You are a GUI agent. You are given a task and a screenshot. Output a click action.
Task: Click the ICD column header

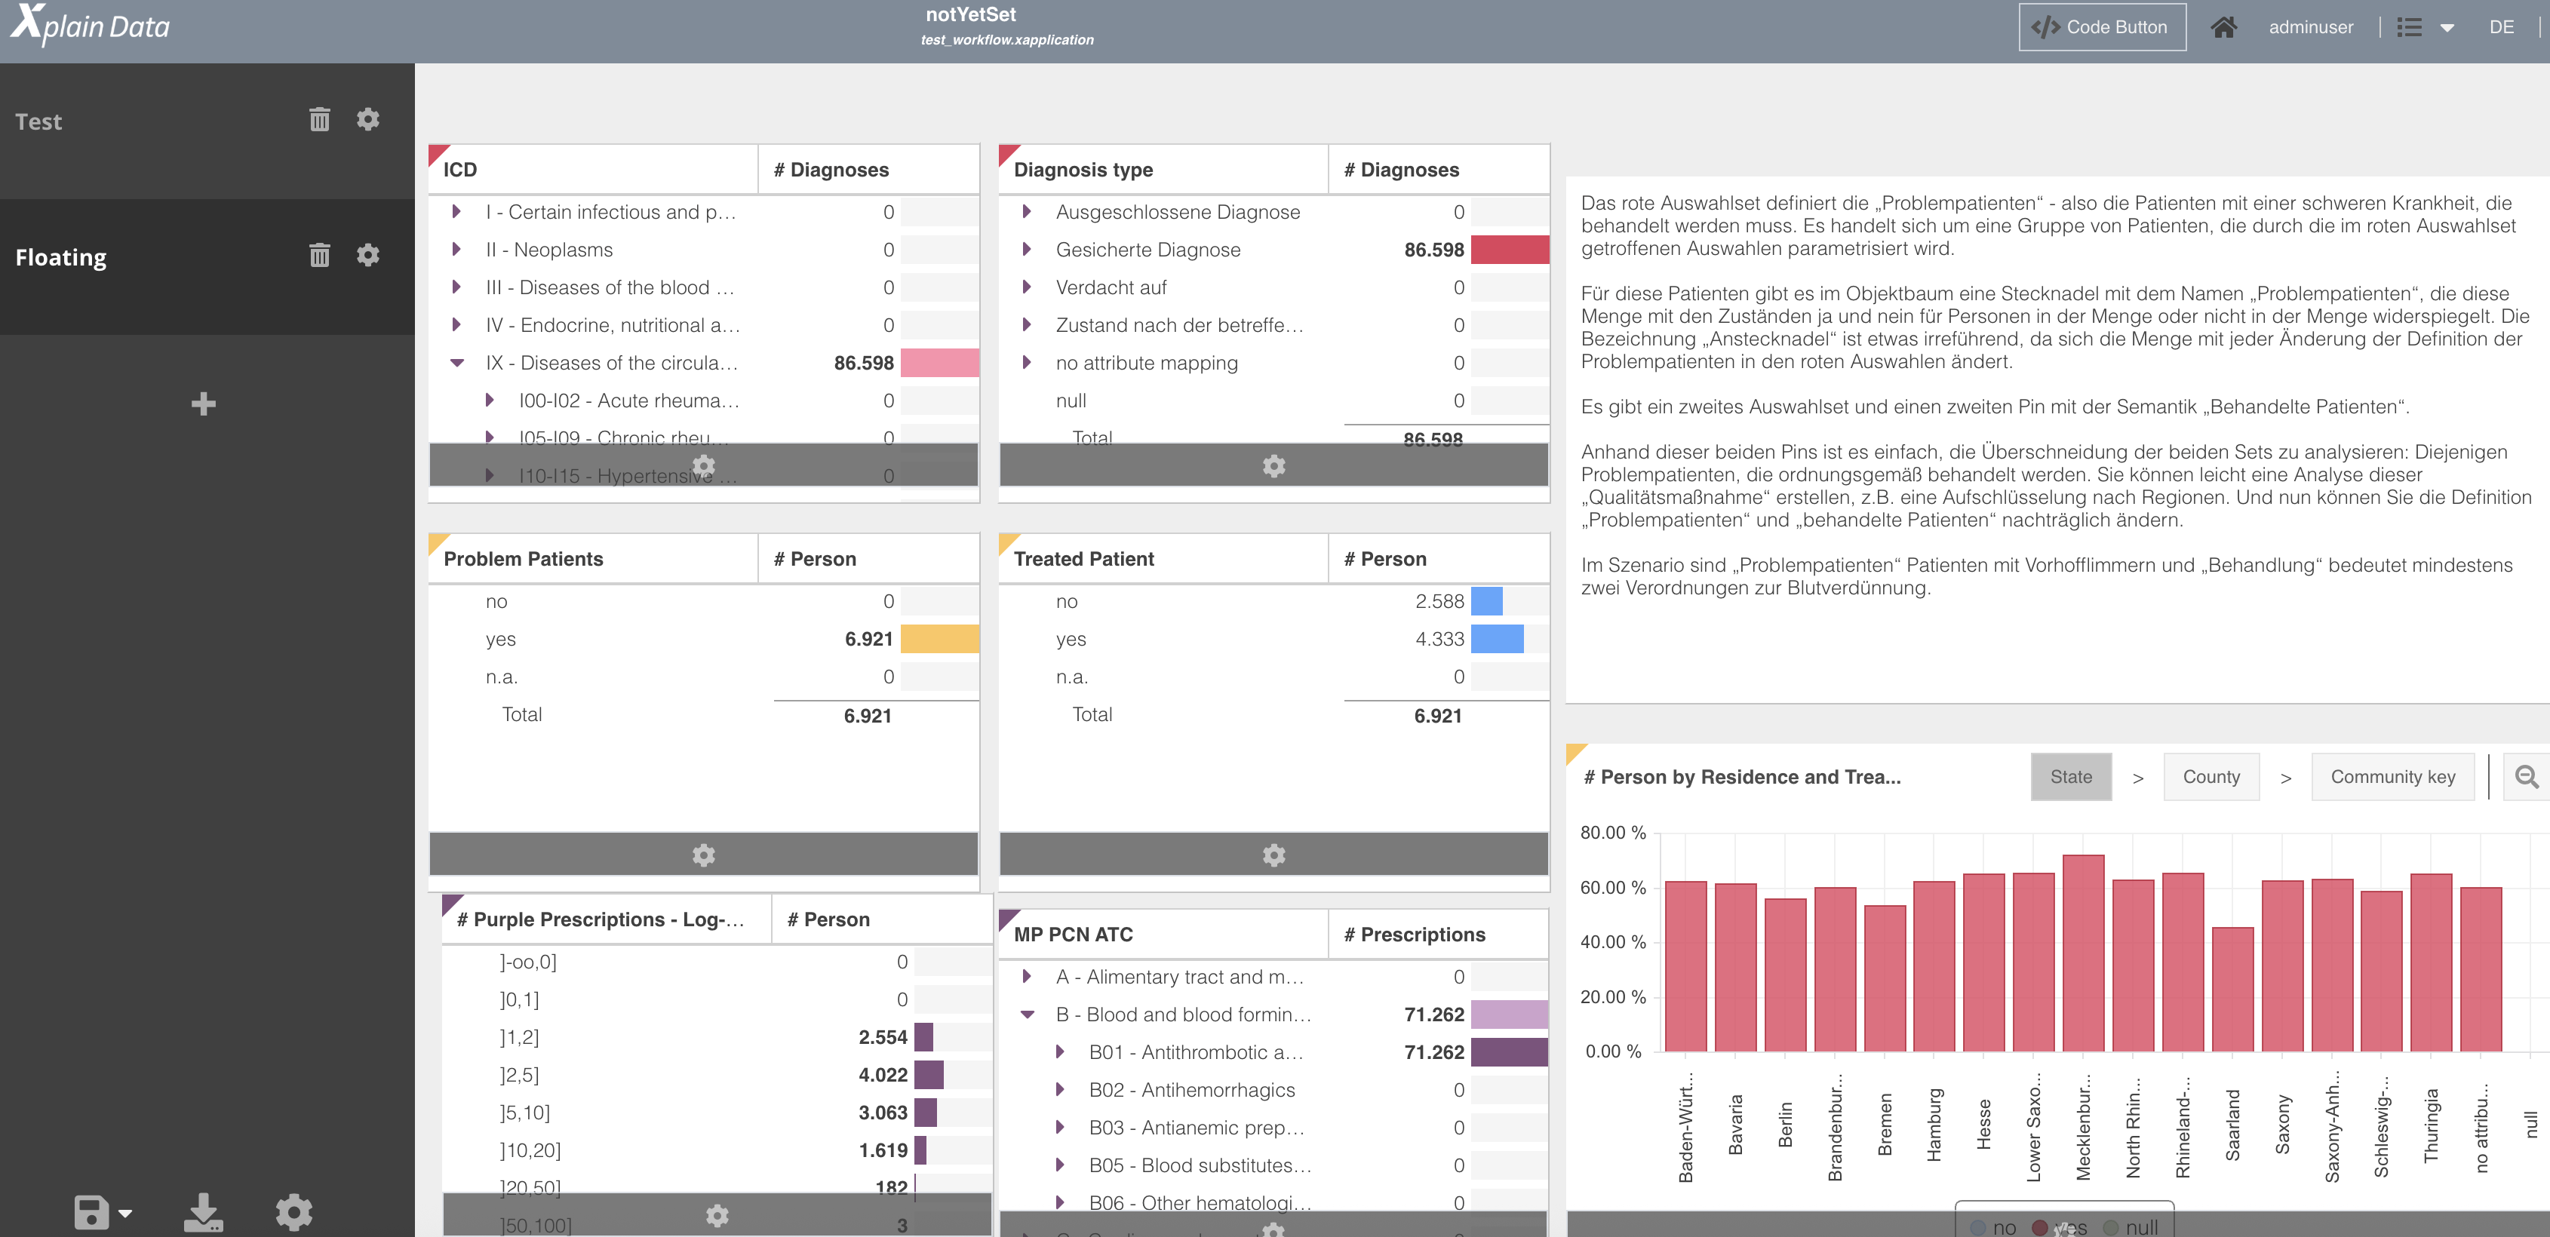(594, 169)
